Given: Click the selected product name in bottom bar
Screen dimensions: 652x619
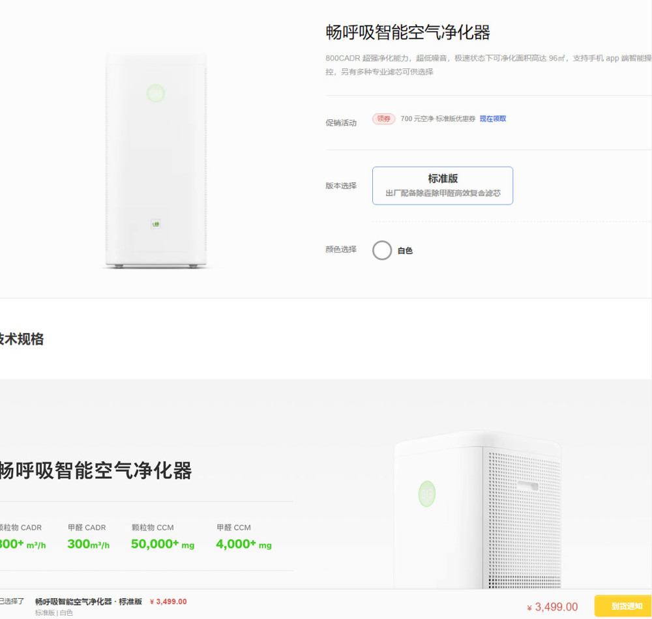Looking at the screenshot, I should [89, 601].
